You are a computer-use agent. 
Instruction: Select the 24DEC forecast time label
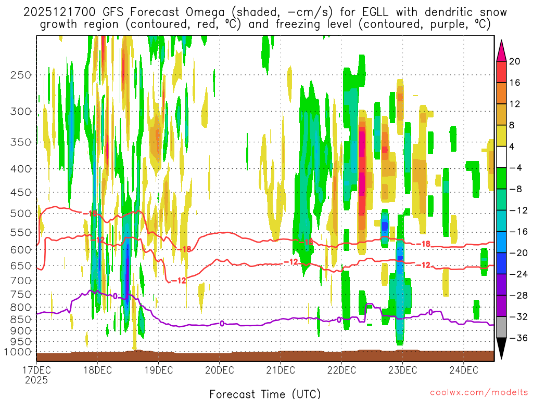click(463, 370)
